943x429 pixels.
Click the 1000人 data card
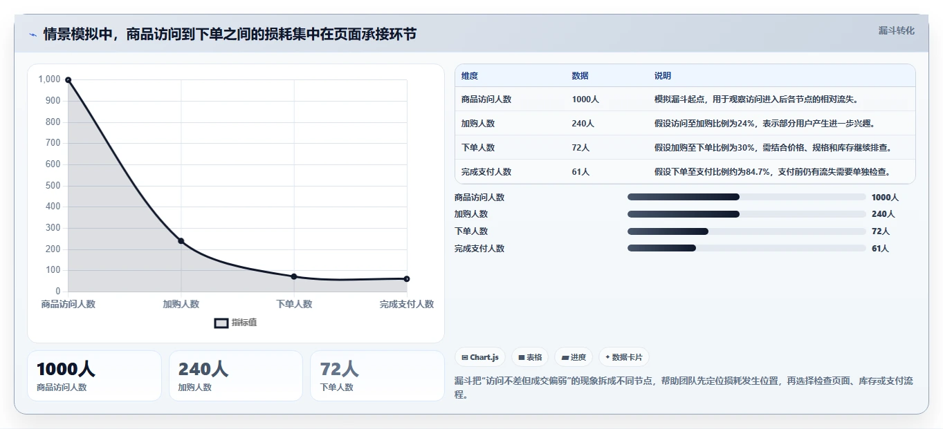tap(94, 376)
